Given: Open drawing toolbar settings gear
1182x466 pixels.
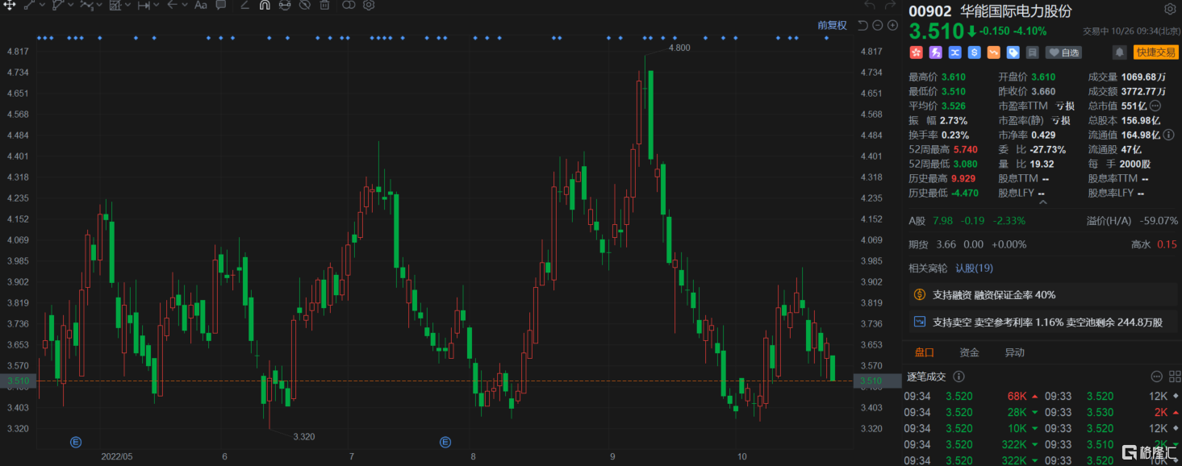Looking at the screenshot, I should tap(369, 5).
